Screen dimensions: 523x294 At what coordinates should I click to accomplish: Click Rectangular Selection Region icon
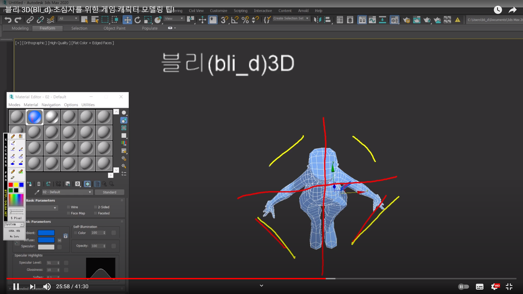point(105,20)
